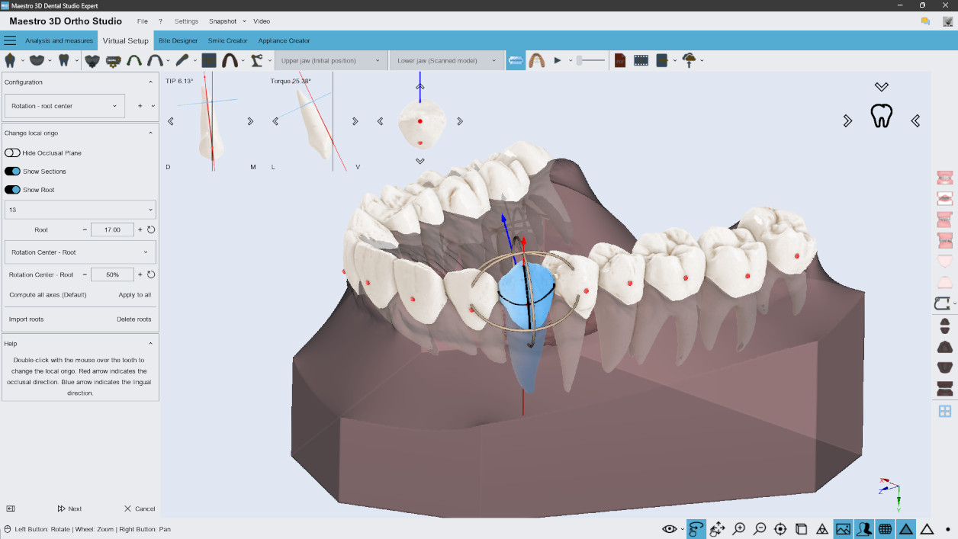Open the IPR tool with the 123 icon
This screenshot has height=539, width=958.
[208, 59]
